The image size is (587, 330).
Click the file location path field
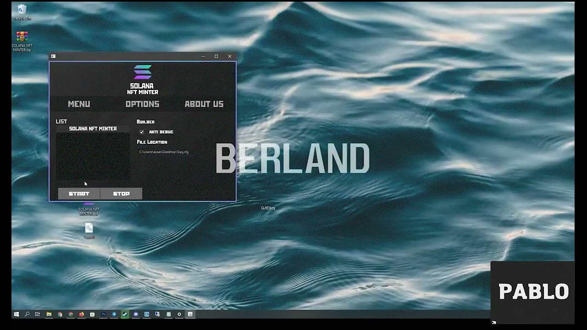(164, 152)
